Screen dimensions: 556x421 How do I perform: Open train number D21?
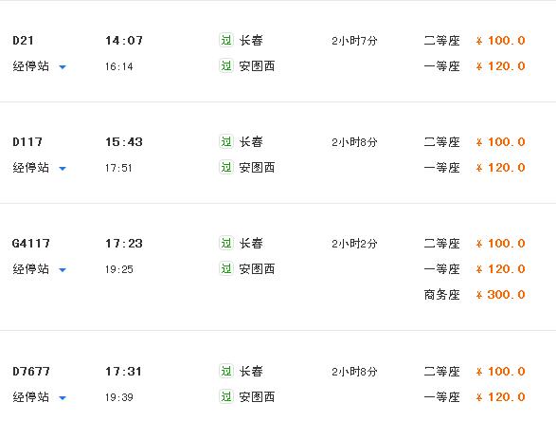[x=23, y=41]
